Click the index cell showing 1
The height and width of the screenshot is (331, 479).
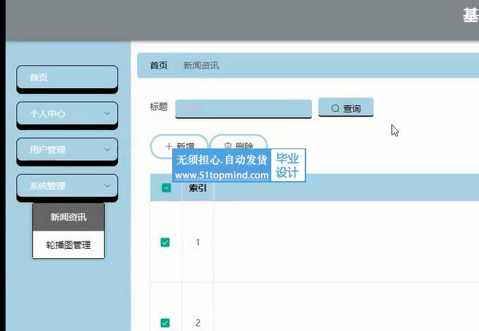(198, 242)
